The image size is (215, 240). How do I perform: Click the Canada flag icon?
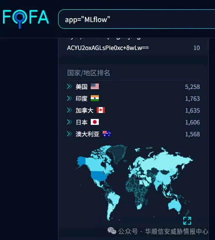101,110
